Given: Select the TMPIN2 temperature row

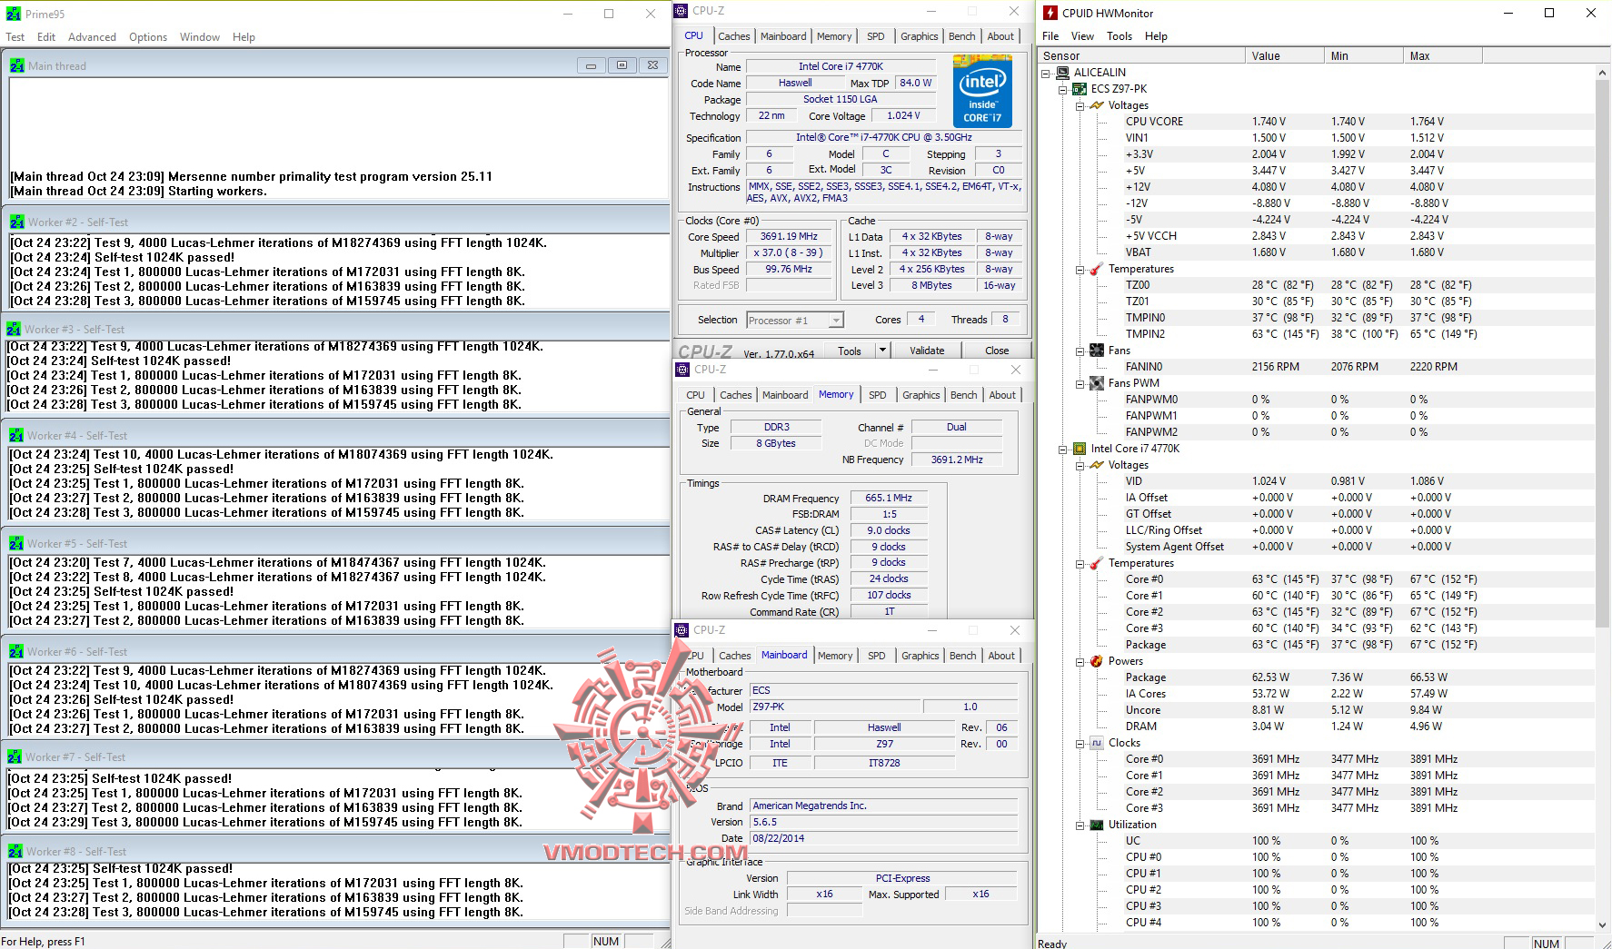Looking at the screenshot, I should click(x=1318, y=334).
